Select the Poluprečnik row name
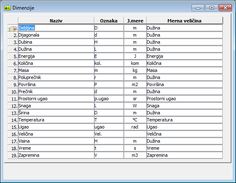Screen dimensions: 236x183 click(x=56, y=77)
